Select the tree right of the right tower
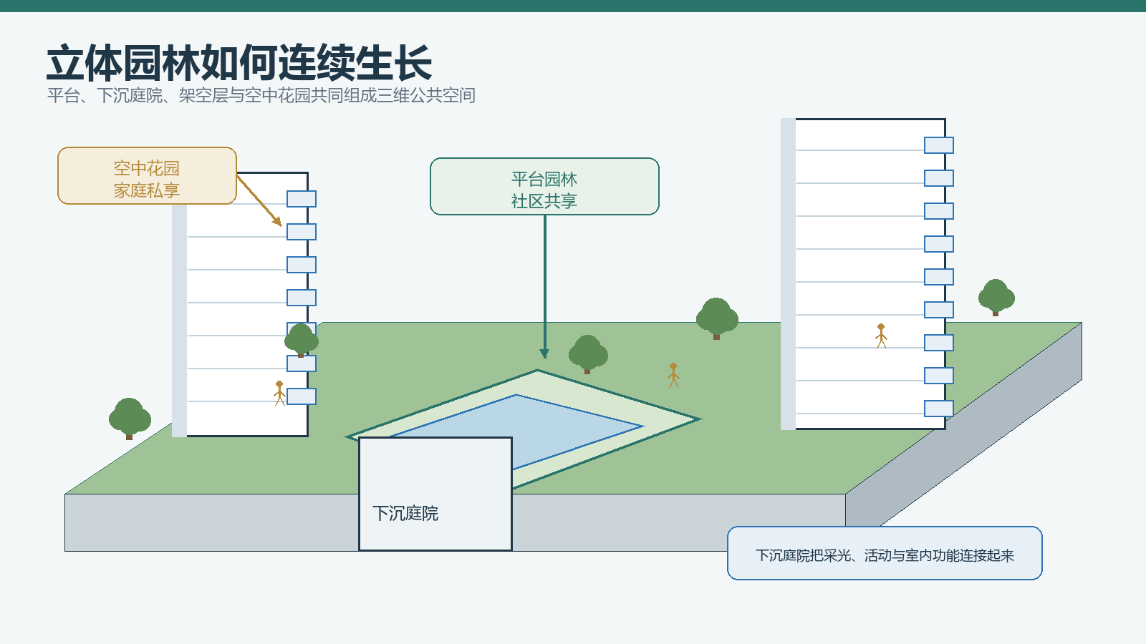The height and width of the screenshot is (644, 1146). 996,298
